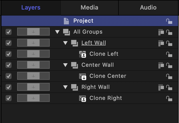Collapse the All Groups disclosure triangle

tap(57, 32)
